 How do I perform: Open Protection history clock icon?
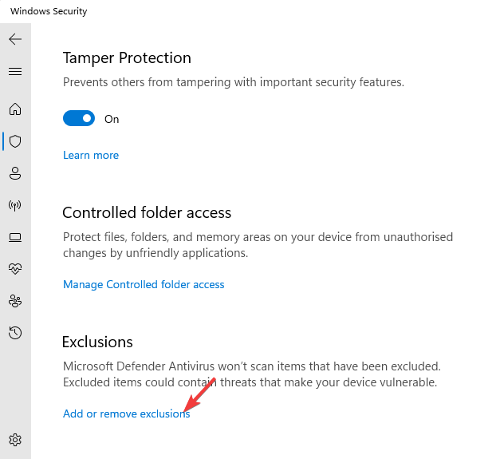[15, 333]
